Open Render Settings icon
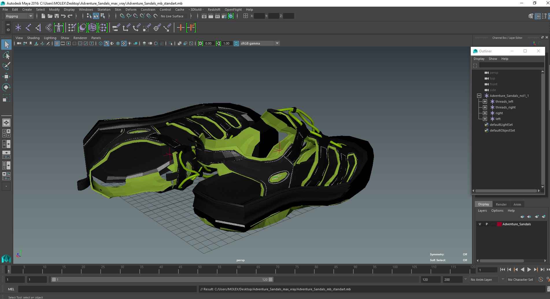The width and height of the screenshot is (550, 299). point(224,16)
